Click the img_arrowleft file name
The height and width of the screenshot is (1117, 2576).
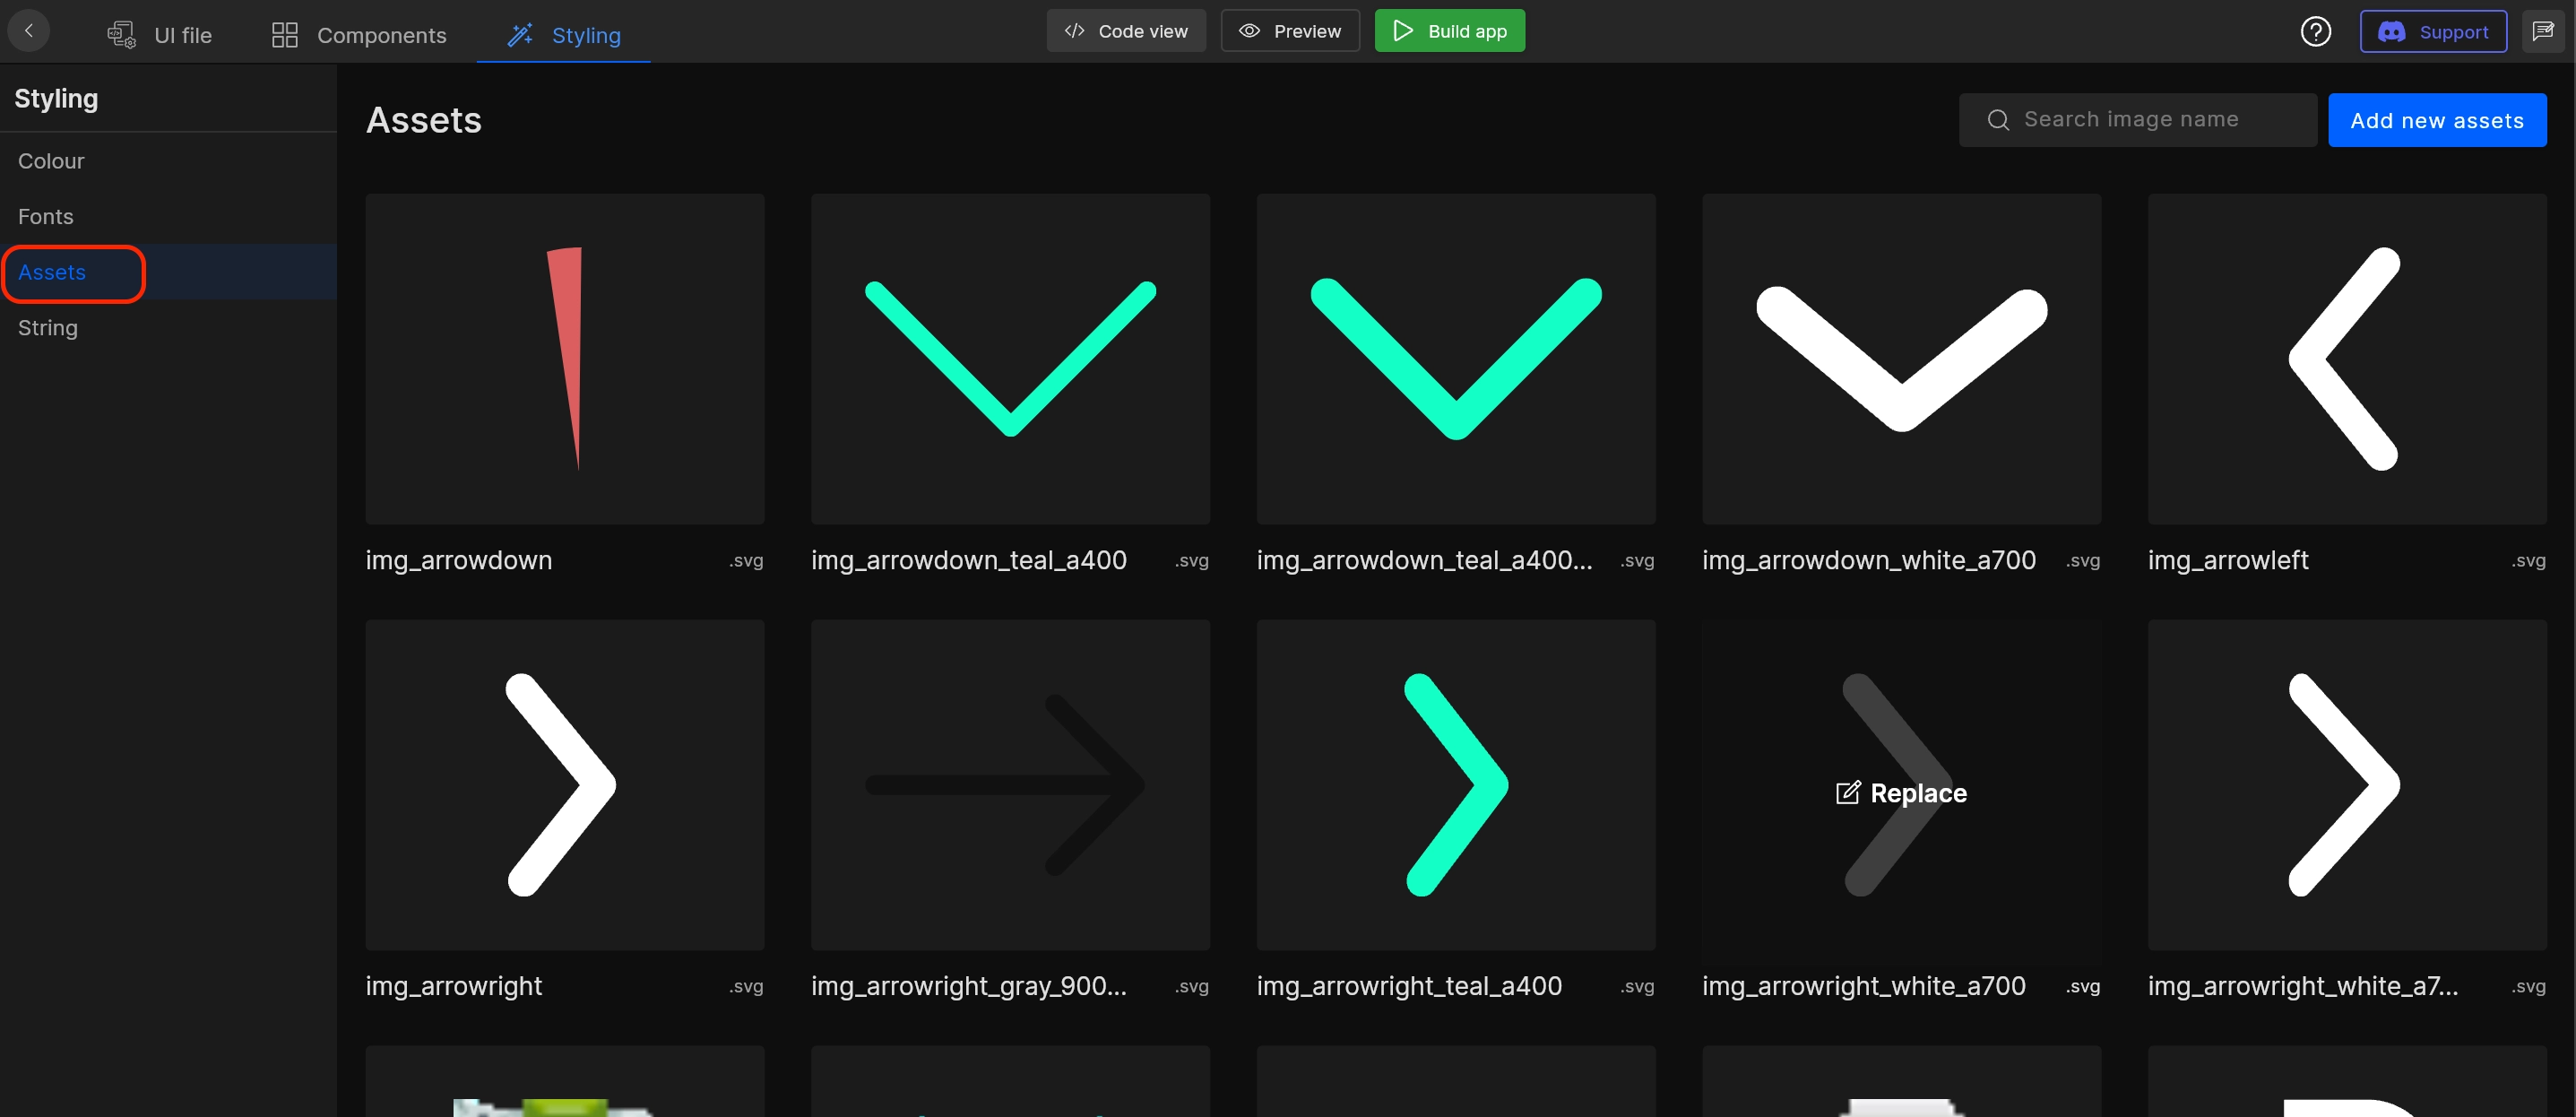click(x=2227, y=560)
